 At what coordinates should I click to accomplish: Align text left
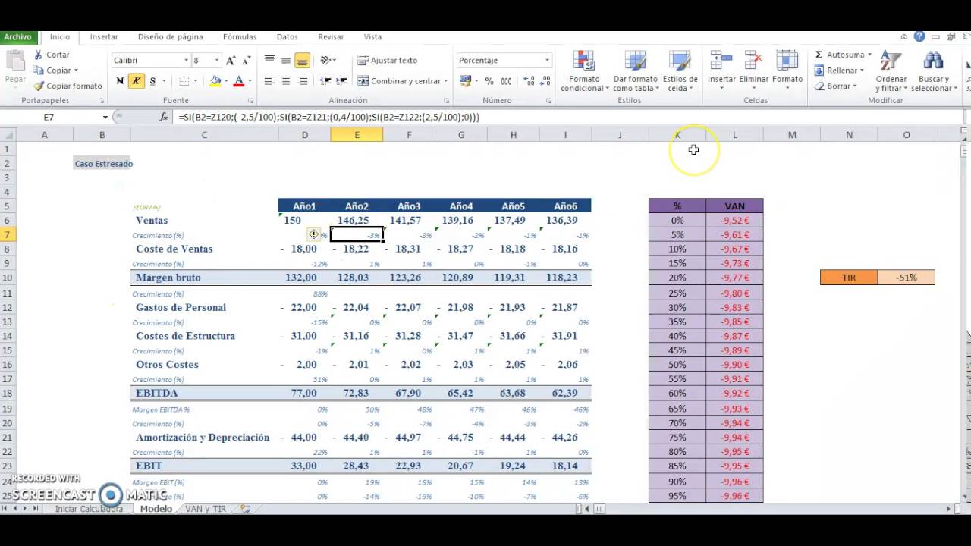click(269, 81)
